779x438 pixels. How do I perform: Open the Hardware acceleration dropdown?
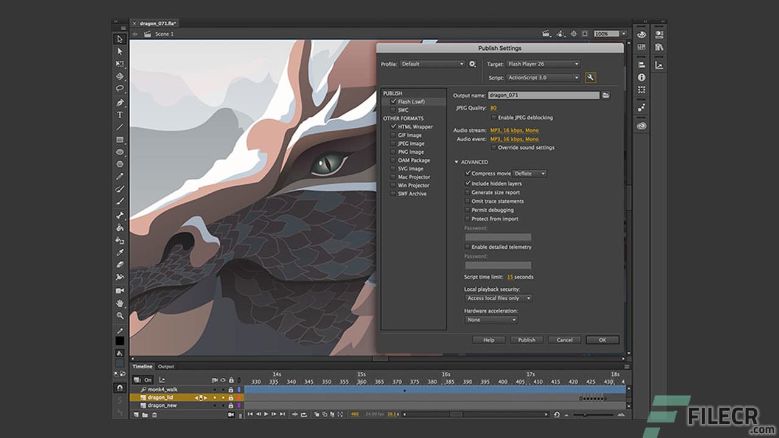491,319
